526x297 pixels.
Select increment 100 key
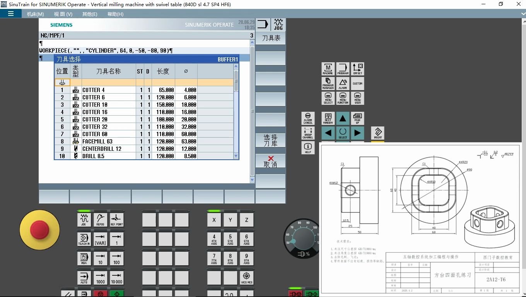116,258
